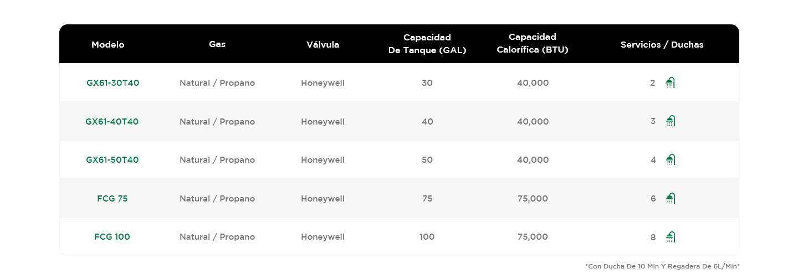Click the Honeywell valve cell for FCG 75
Viewport: 798px width, 279px height.
pos(323,199)
